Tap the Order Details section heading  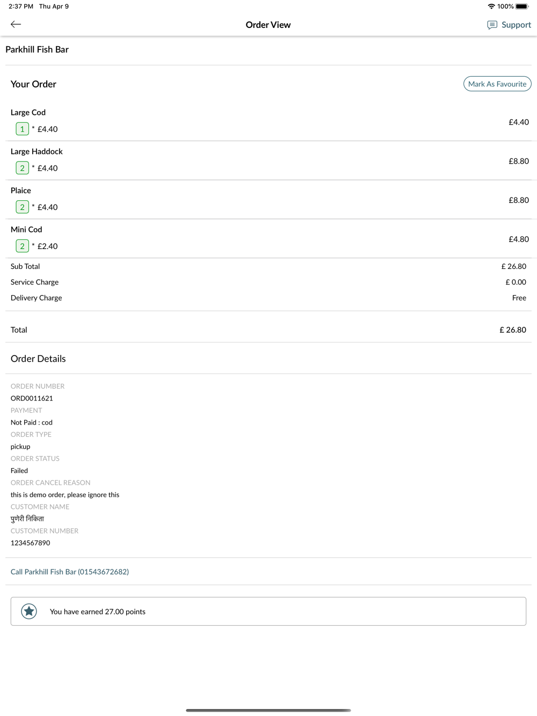38,359
